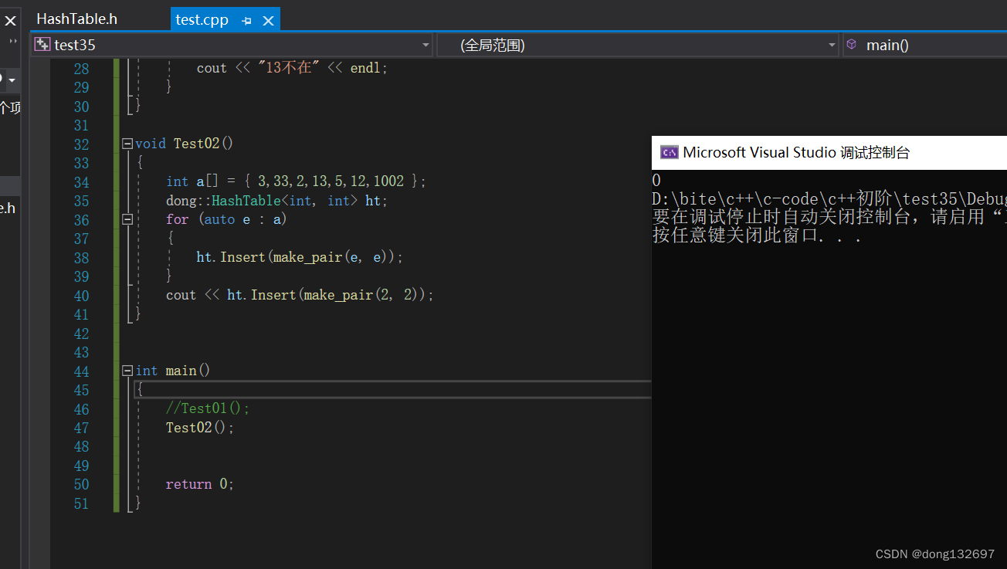Click ht.Insert(make_pair(e, e)) statement
This screenshot has height=569, width=1007.
(300, 257)
